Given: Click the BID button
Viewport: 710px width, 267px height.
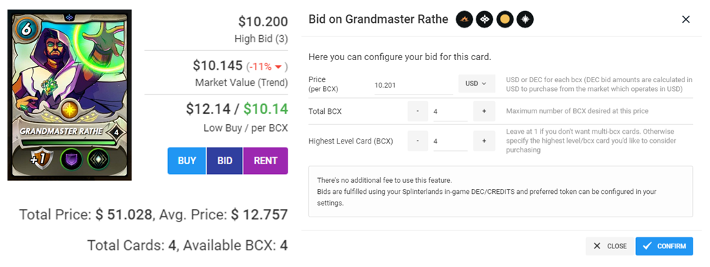Looking at the screenshot, I should (225, 160).
